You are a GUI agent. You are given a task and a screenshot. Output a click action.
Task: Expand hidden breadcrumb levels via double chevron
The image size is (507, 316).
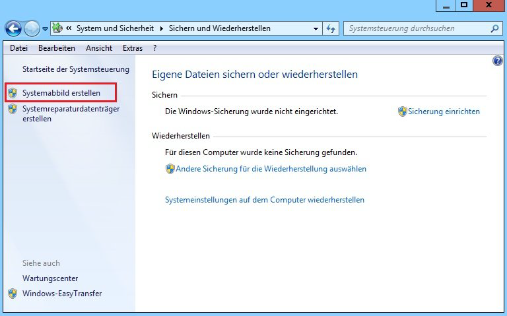click(69, 28)
